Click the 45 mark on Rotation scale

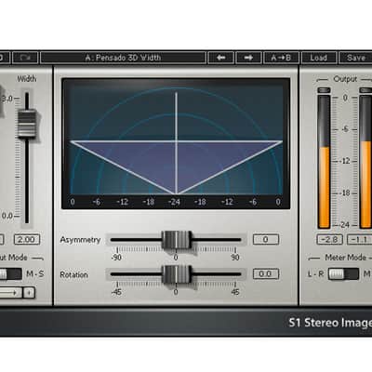click(x=235, y=292)
